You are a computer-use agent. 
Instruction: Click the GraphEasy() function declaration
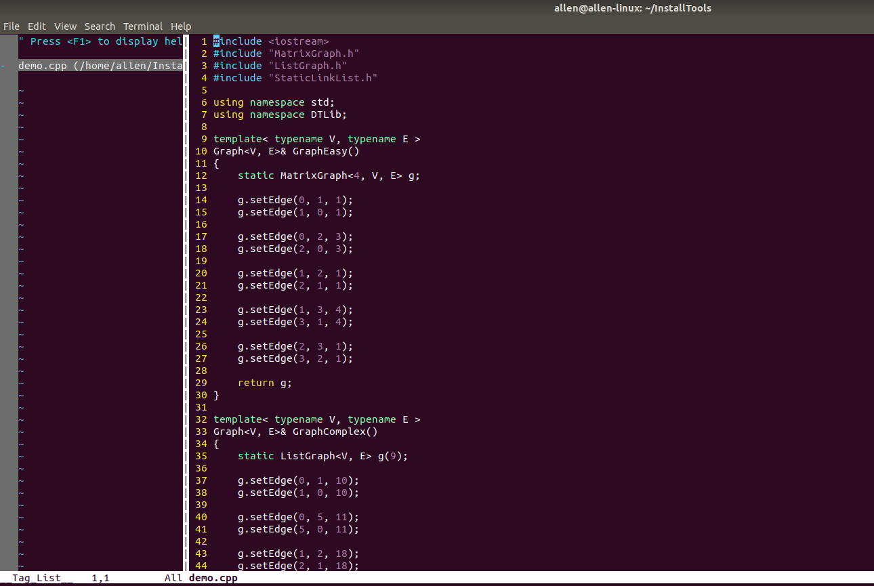[x=286, y=151]
